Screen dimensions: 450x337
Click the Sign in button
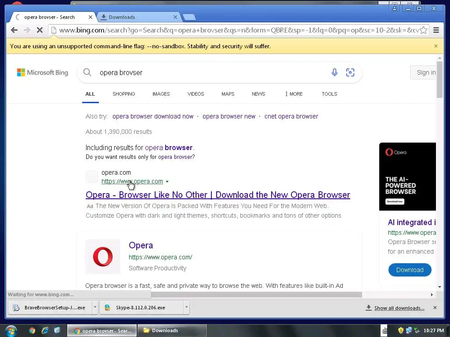(424, 72)
